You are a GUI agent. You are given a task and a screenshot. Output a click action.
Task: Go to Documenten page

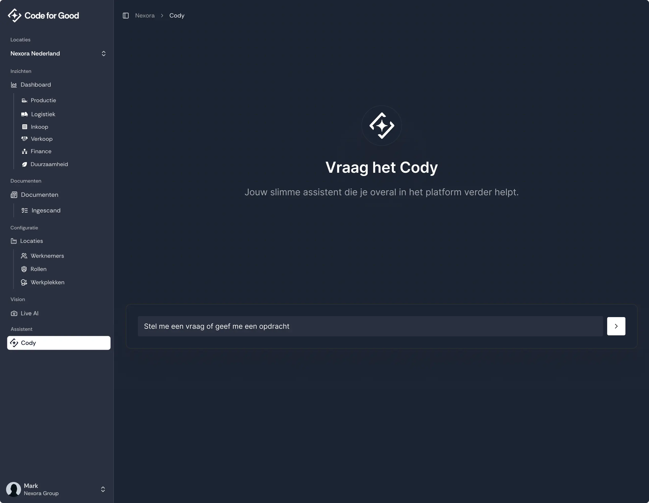39,195
